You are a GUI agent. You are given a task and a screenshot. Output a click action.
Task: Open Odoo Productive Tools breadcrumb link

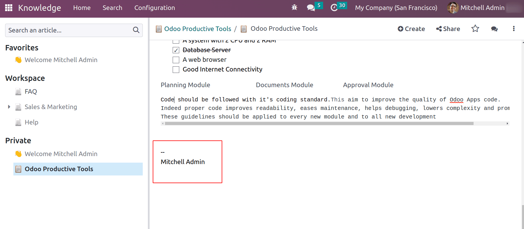[x=198, y=29]
